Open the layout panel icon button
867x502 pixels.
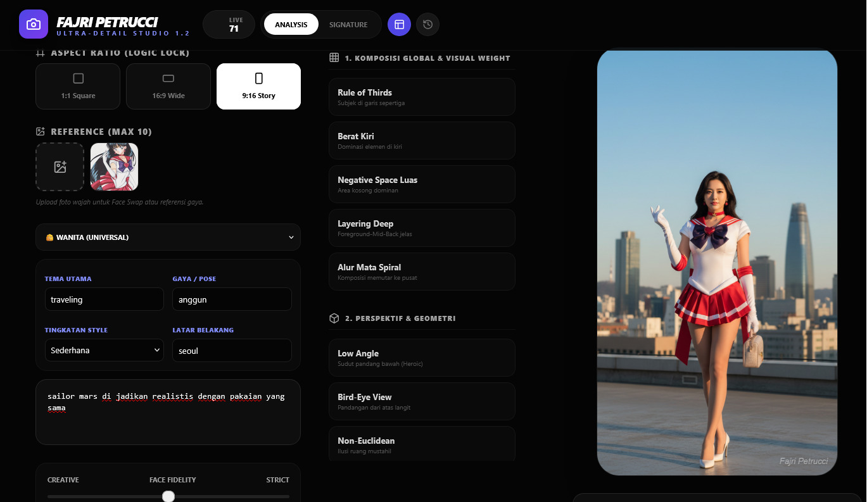coord(399,25)
